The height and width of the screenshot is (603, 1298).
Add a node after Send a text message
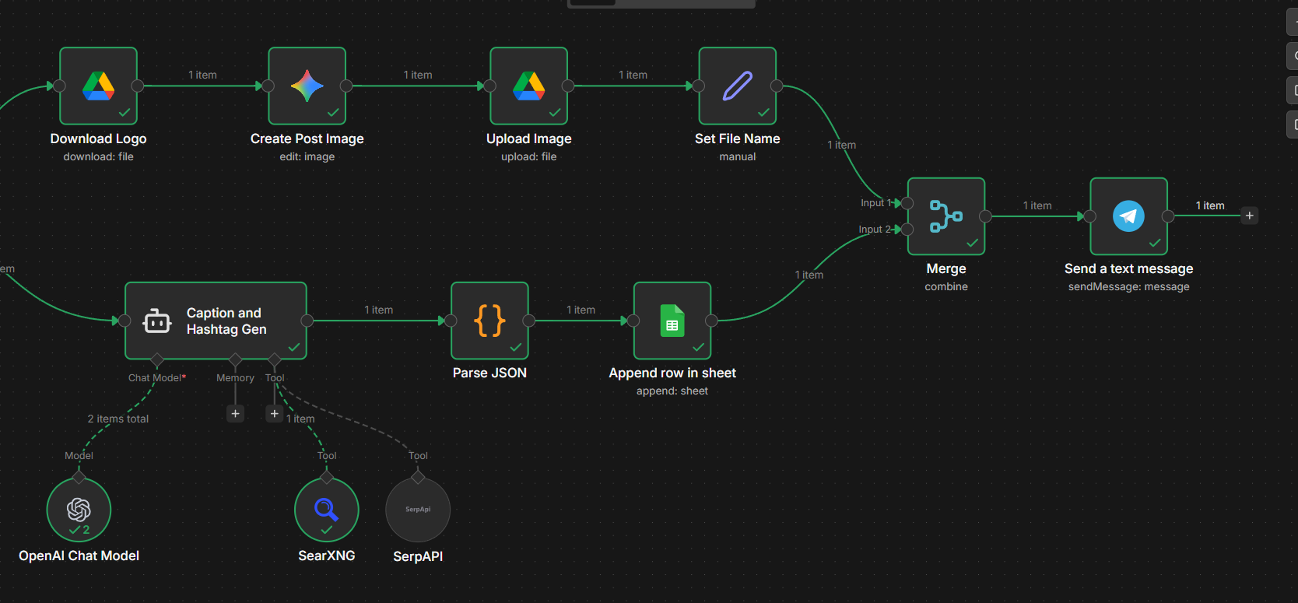[1249, 216]
